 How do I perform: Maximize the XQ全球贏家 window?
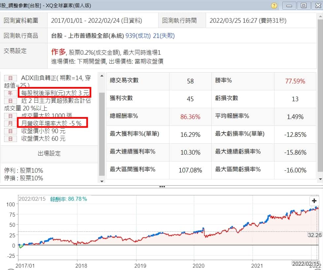point(304,6)
